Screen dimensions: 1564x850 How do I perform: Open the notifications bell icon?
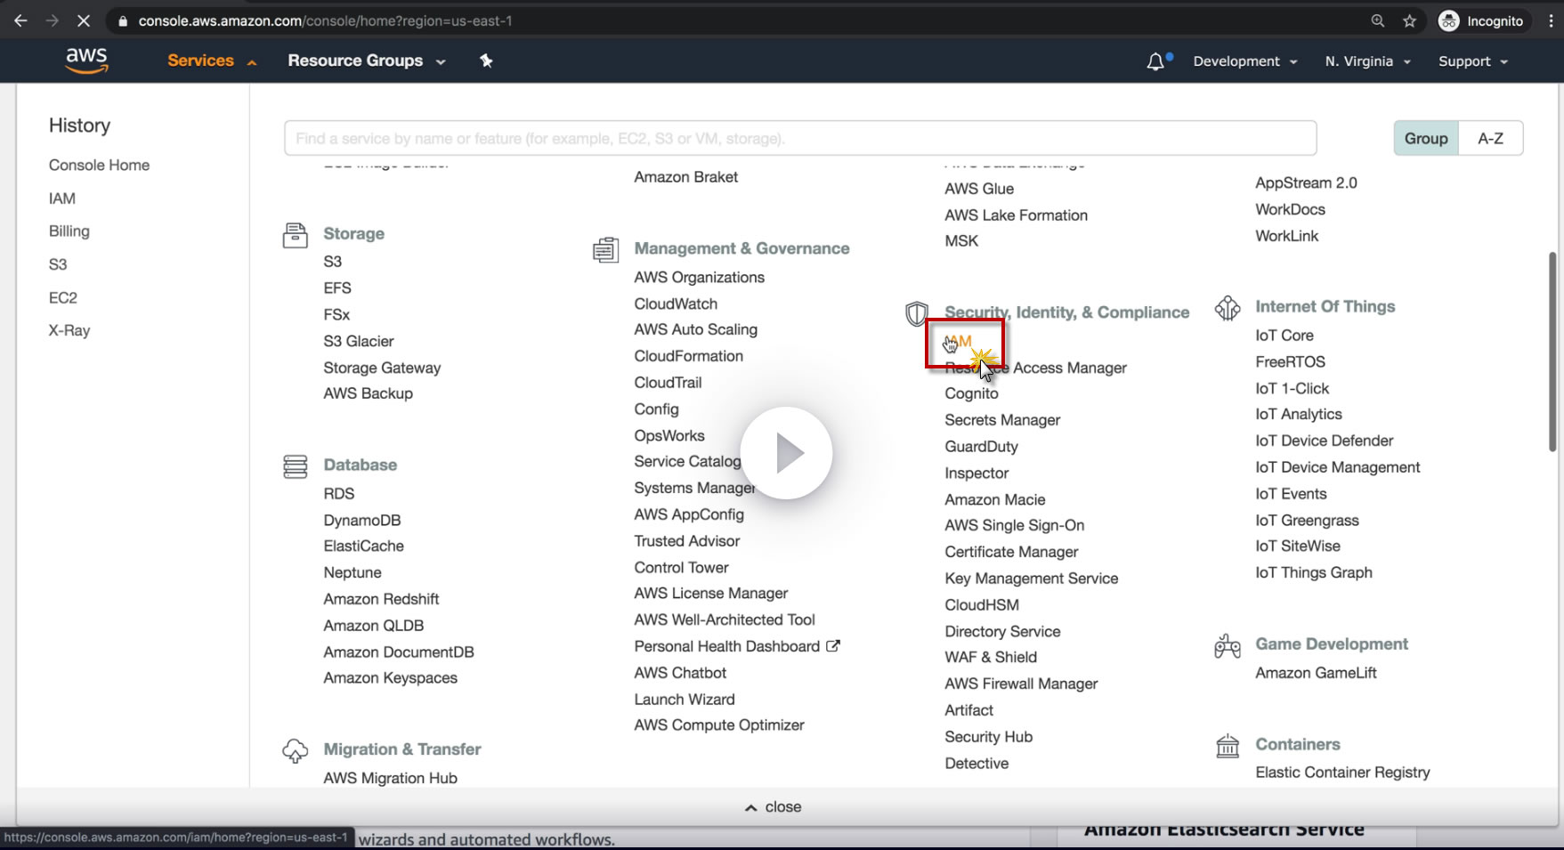pyautogui.click(x=1155, y=61)
